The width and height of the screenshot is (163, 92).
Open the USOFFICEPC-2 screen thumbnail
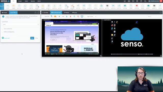coord(132,38)
